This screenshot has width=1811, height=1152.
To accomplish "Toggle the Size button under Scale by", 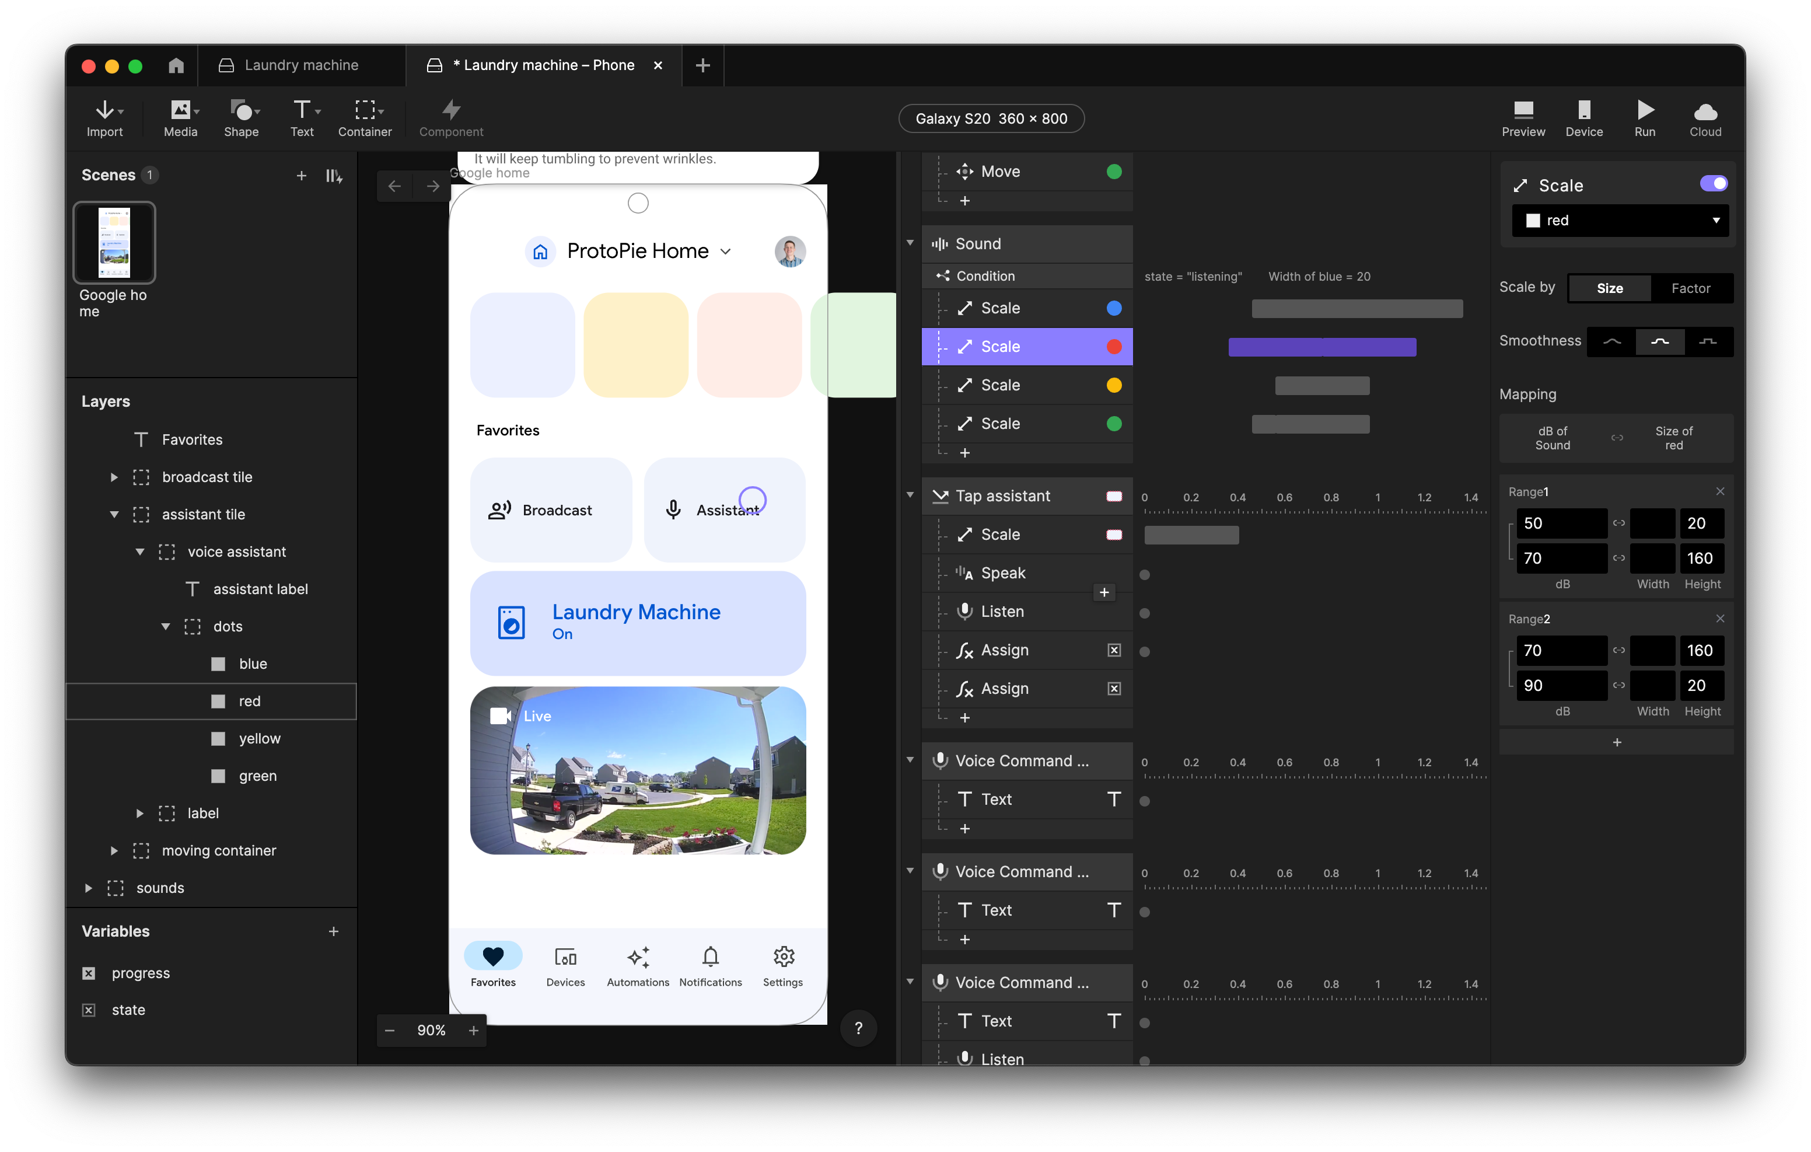I will [1609, 288].
